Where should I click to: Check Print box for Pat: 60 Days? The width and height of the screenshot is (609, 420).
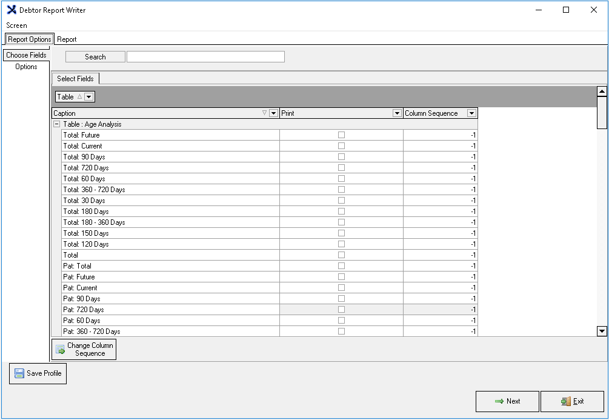(x=341, y=320)
